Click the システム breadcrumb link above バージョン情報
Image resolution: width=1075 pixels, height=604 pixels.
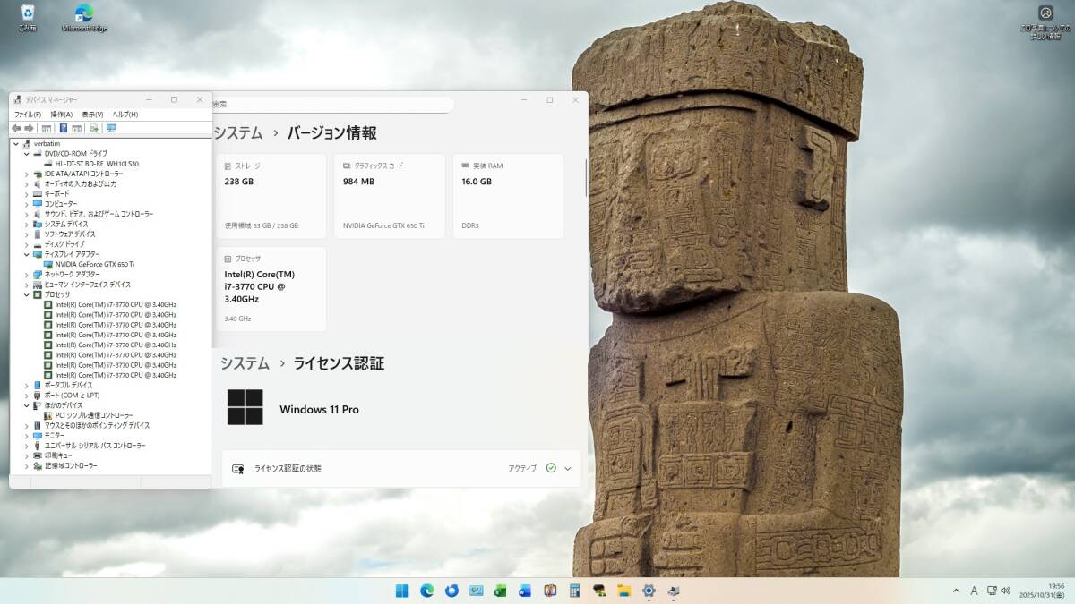tap(238, 133)
